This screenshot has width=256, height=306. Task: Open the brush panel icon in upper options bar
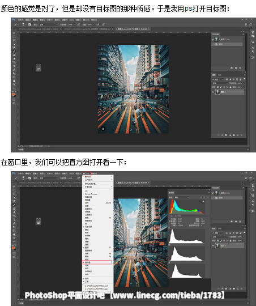[x=29, y=24]
